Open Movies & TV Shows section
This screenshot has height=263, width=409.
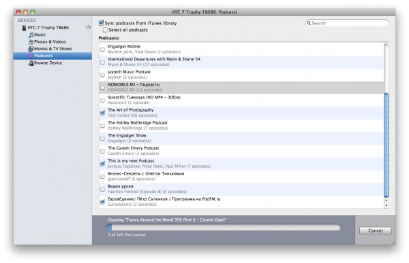[x=52, y=49]
